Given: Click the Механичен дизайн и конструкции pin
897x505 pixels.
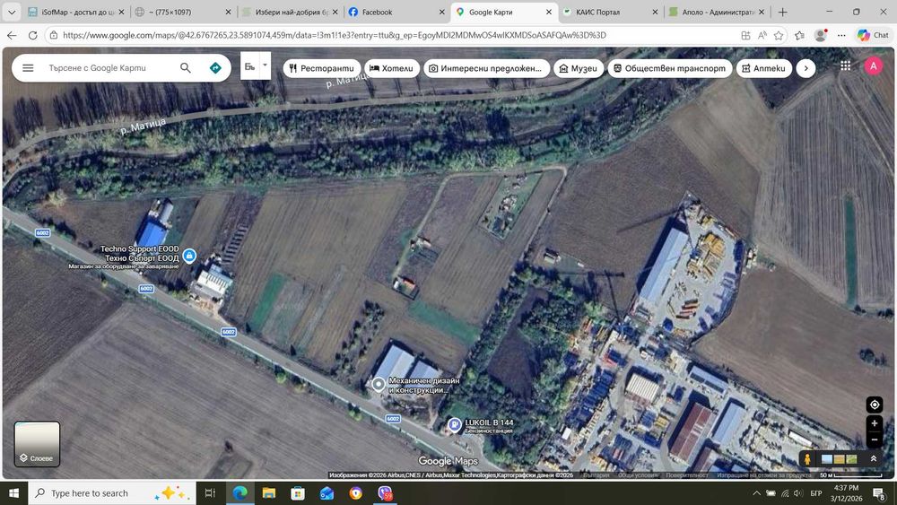Looking at the screenshot, I should (379, 384).
